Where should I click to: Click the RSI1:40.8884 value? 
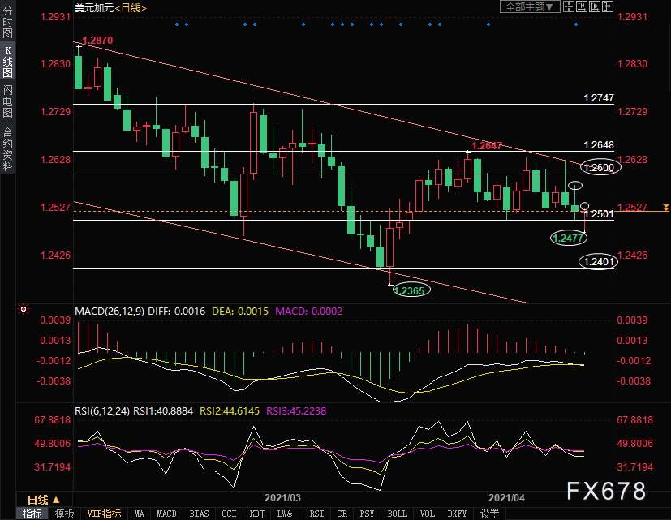click(163, 411)
